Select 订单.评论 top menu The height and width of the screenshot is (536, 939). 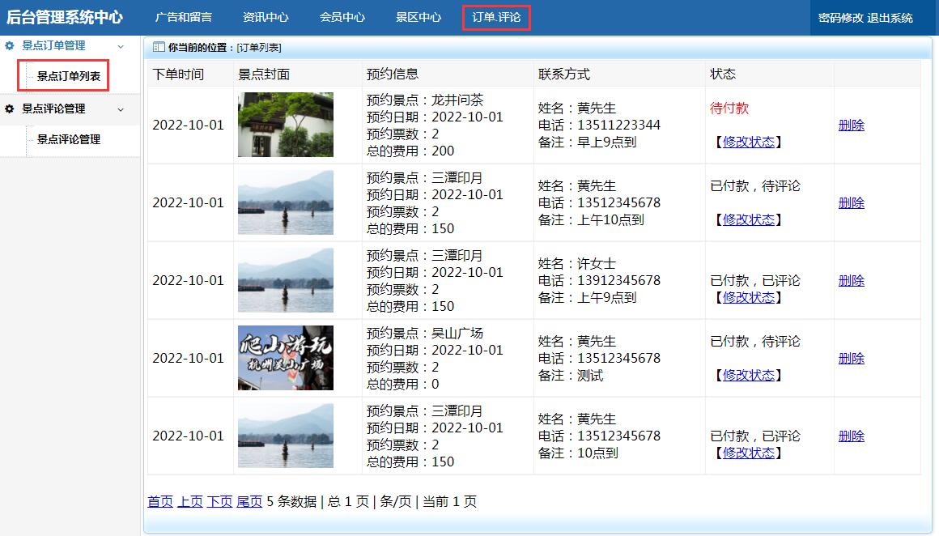pyautogui.click(x=496, y=17)
